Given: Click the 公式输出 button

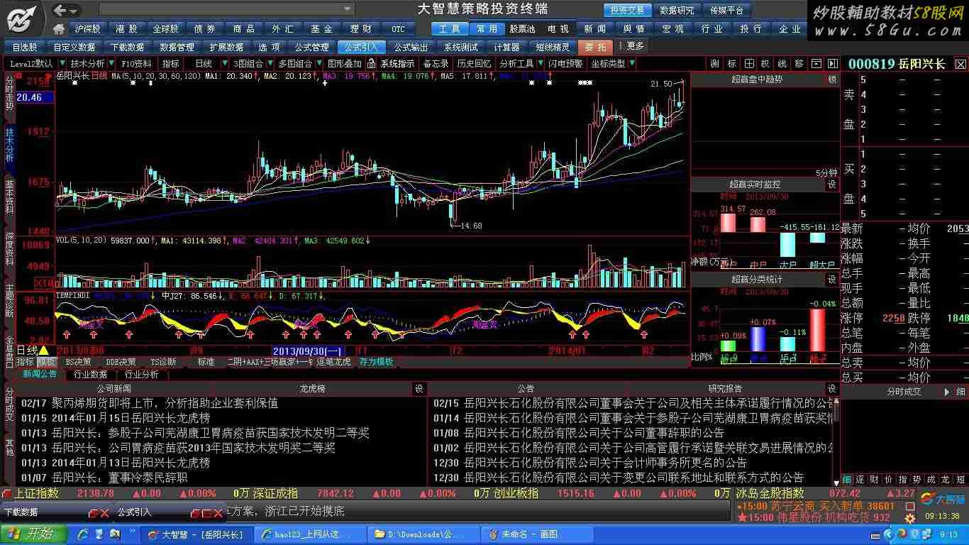Looking at the screenshot, I should (x=411, y=47).
